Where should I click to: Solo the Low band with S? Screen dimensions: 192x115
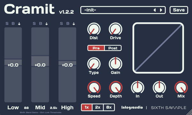(x=7, y=24)
